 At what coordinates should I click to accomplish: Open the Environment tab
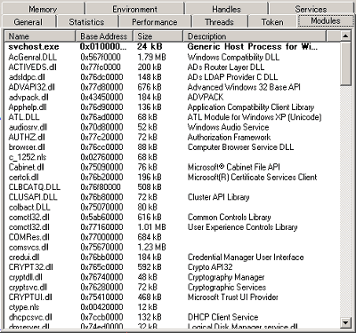point(134,9)
